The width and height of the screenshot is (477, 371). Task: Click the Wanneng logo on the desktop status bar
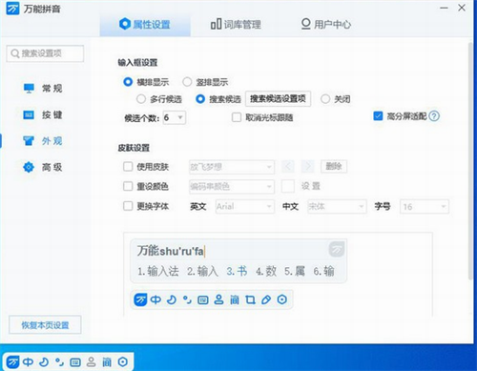(x=13, y=361)
